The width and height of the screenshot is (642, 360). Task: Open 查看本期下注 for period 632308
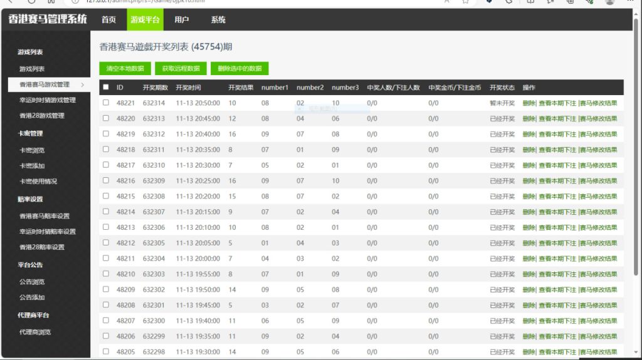[557, 197]
